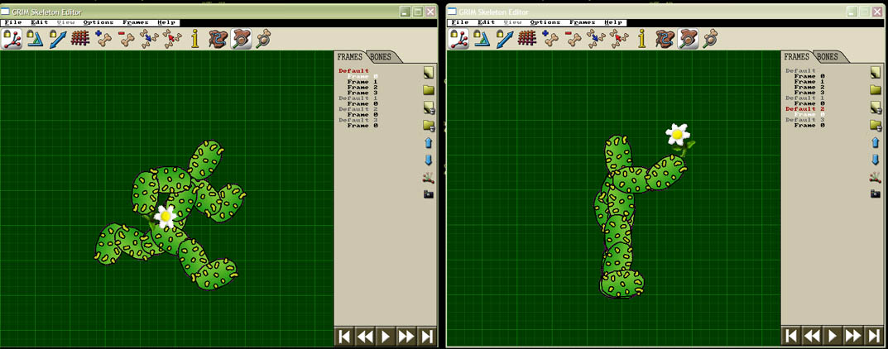Open the Options menu in right editor

545,22
